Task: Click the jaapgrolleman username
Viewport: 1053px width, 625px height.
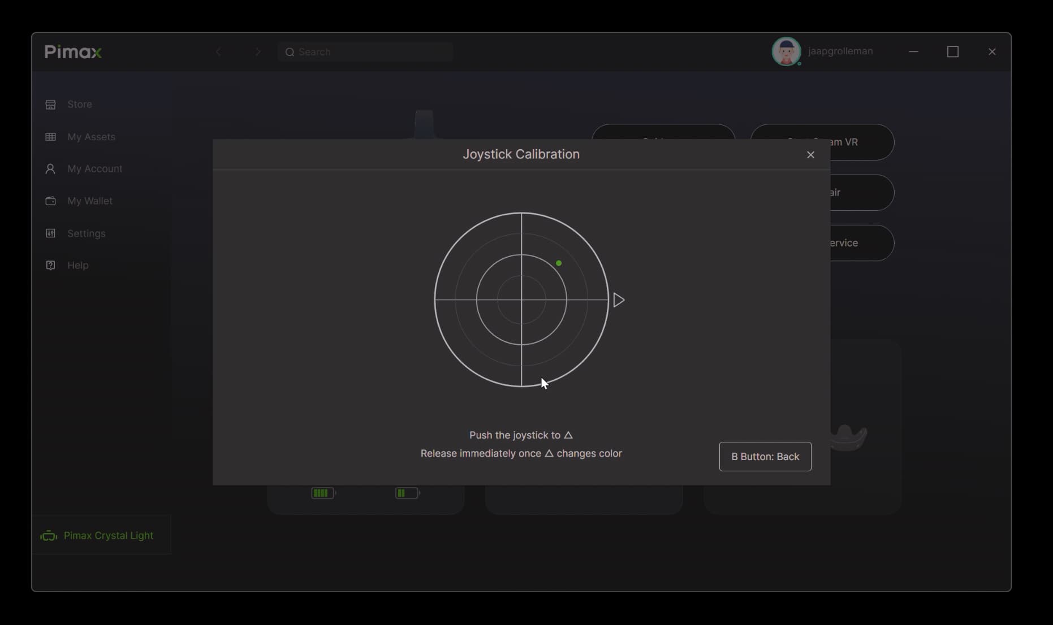Action: coord(840,51)
